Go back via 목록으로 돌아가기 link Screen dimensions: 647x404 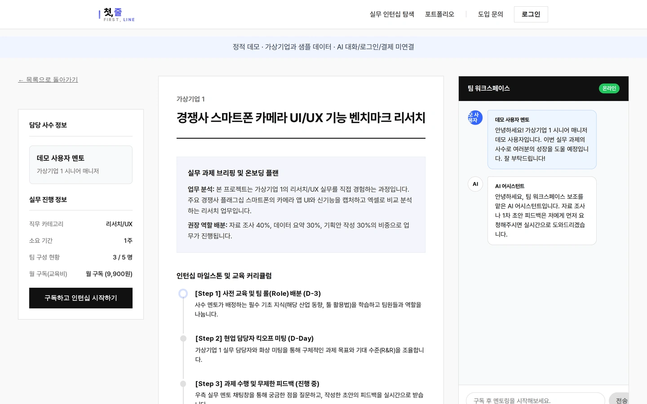48,79
